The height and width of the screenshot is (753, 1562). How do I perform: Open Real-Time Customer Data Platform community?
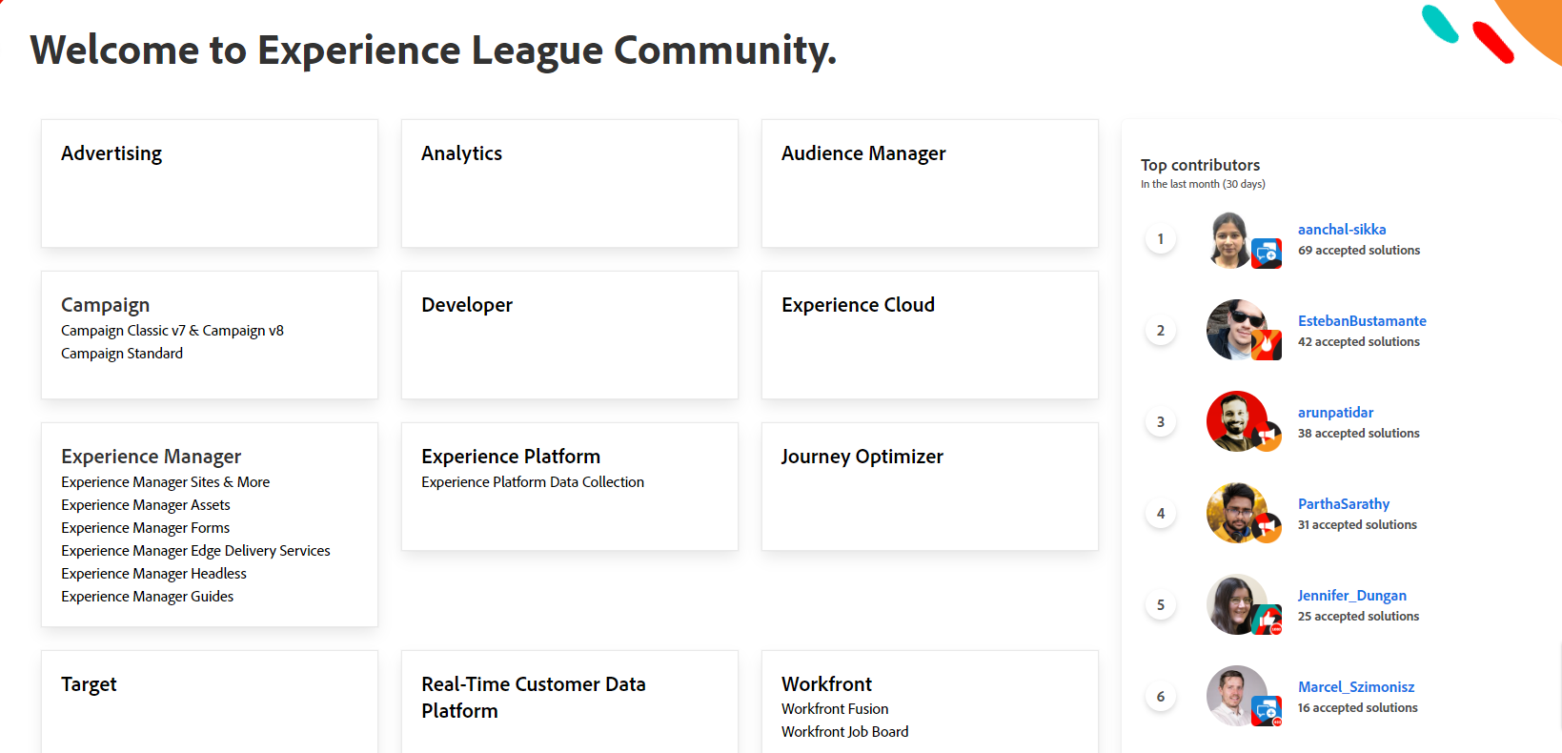tap(570, 702)
